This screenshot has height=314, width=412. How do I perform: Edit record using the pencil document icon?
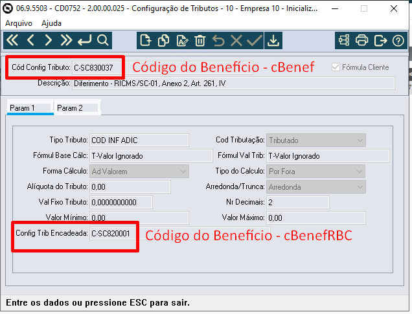[182, 40]
